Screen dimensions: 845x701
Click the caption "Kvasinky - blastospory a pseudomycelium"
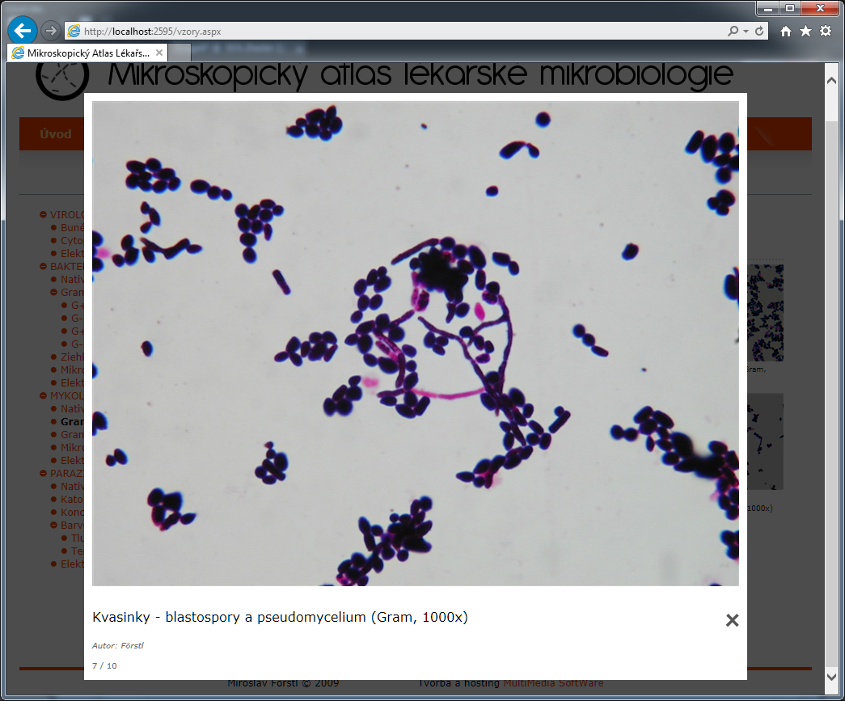(x=229, y=617)
